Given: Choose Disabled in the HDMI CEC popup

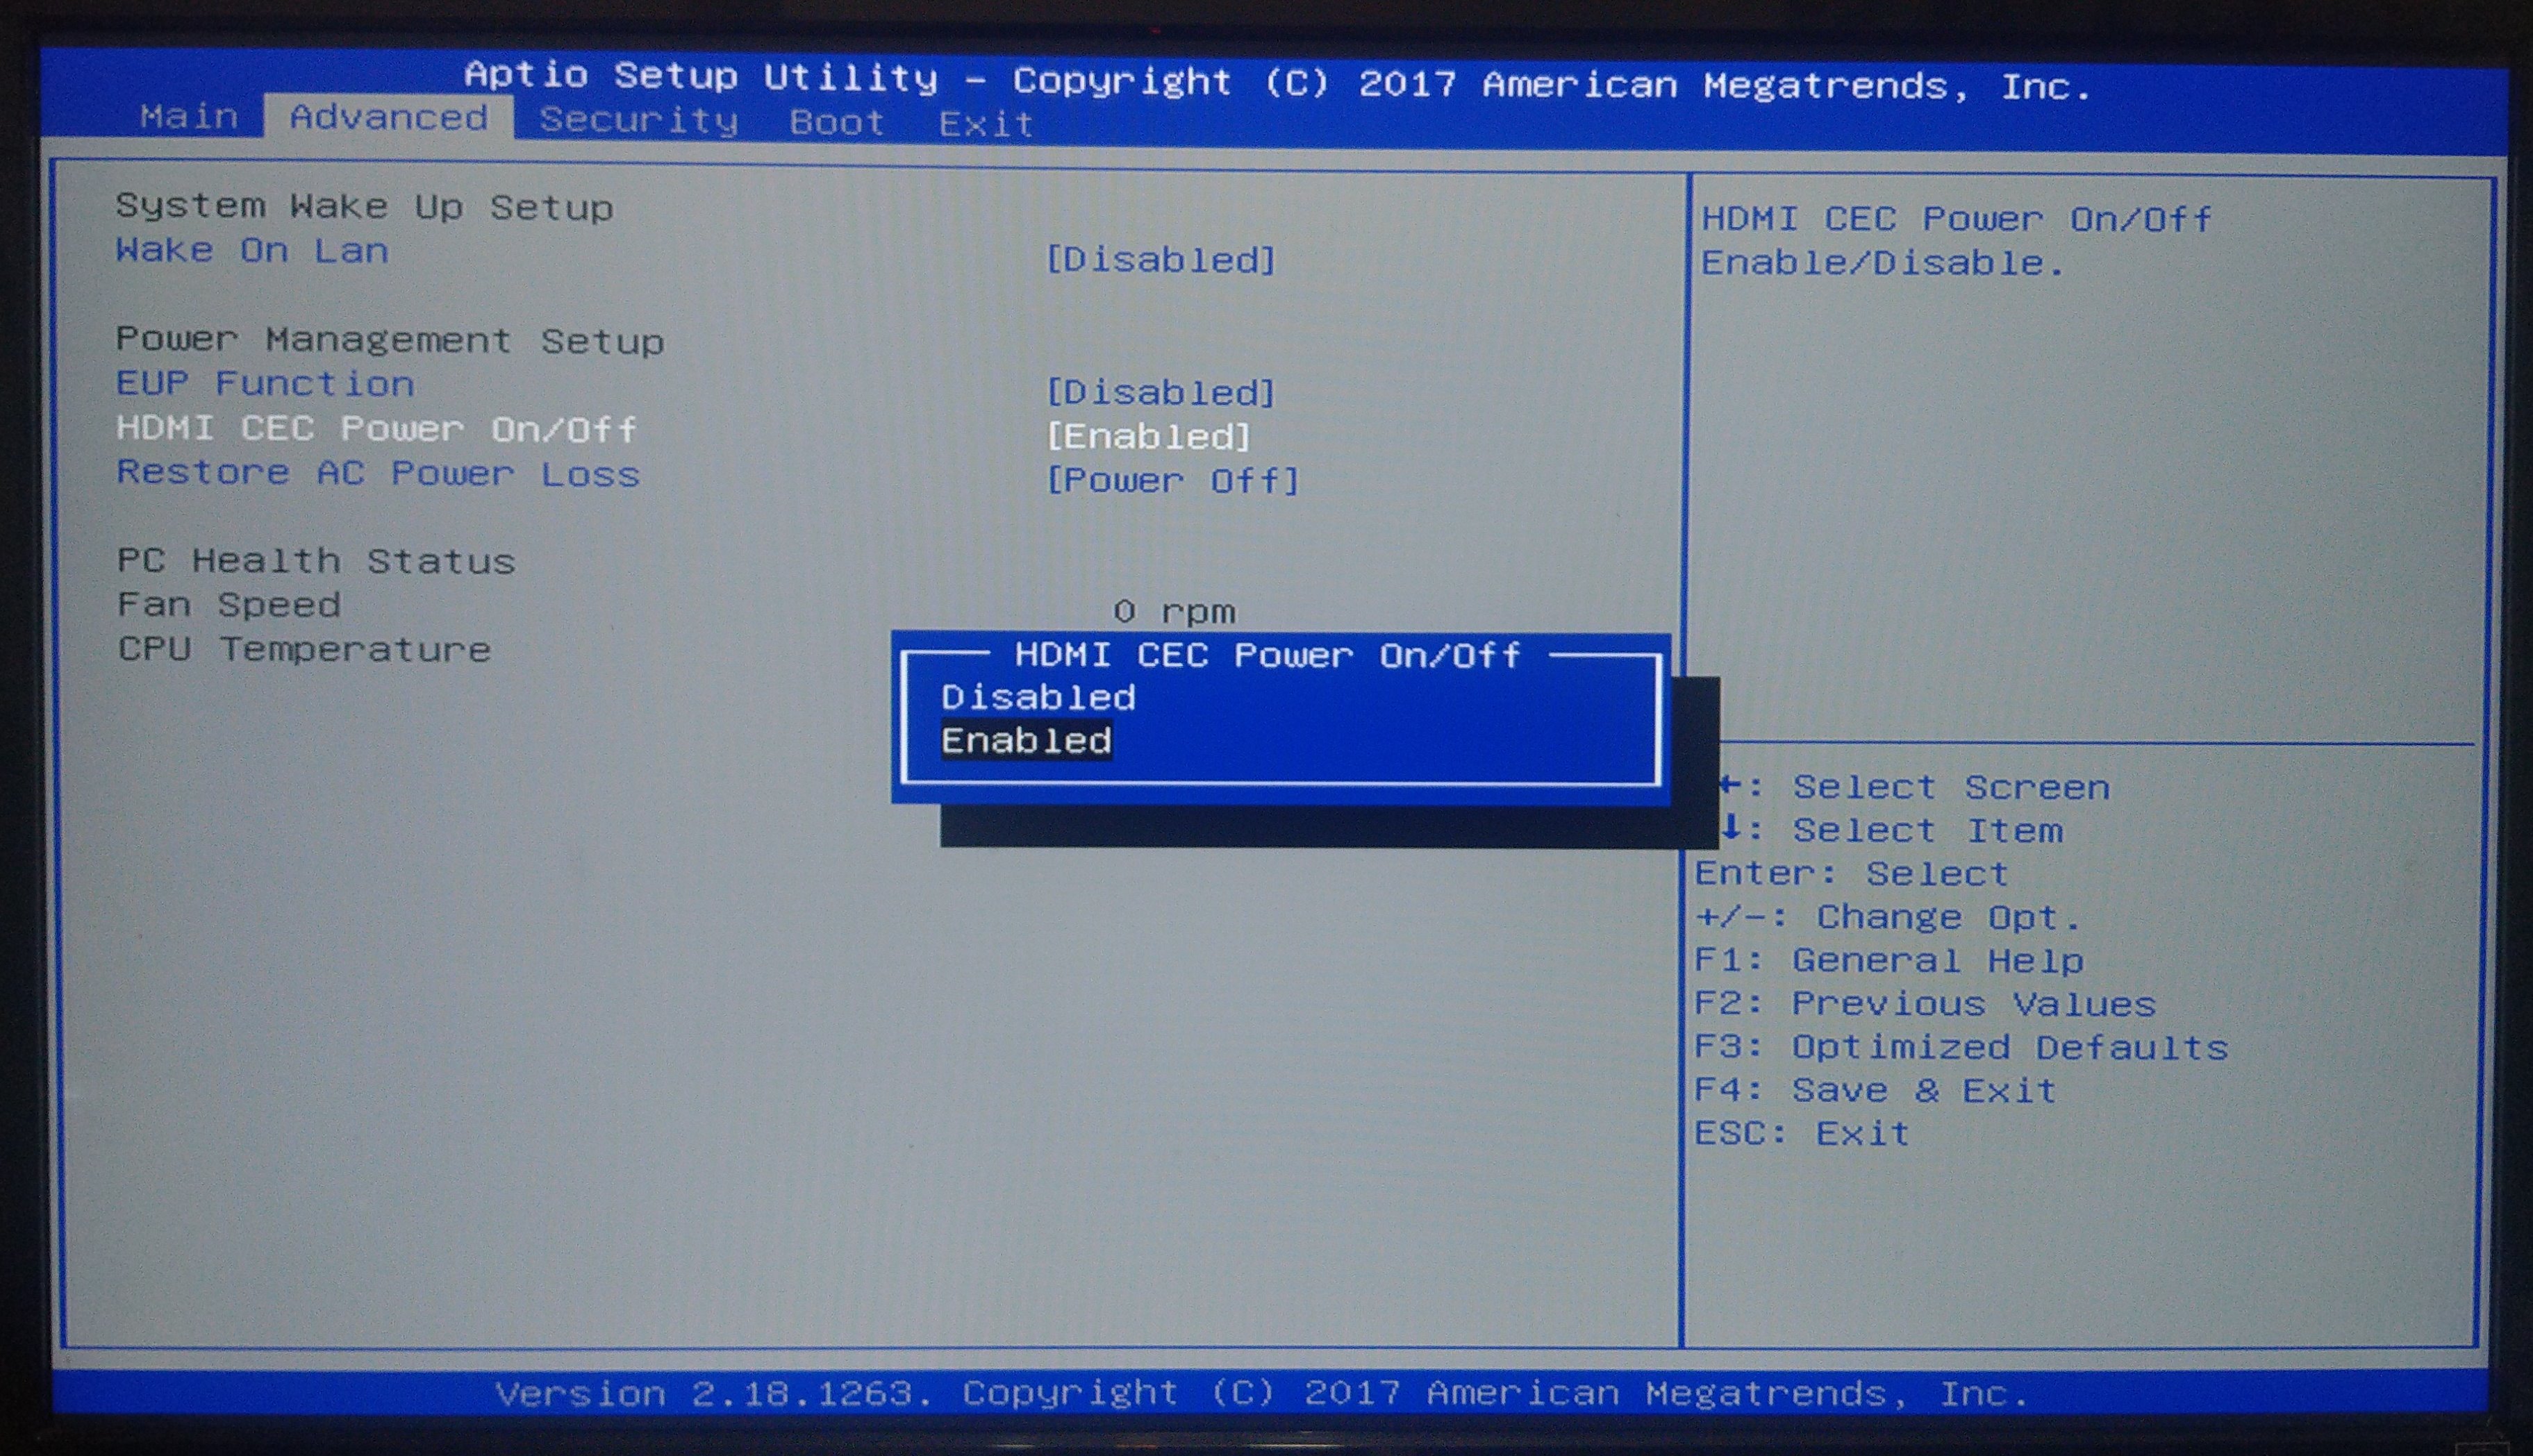Looking at the screenshot, I should pyautogui.click(x=1038, y=697).
